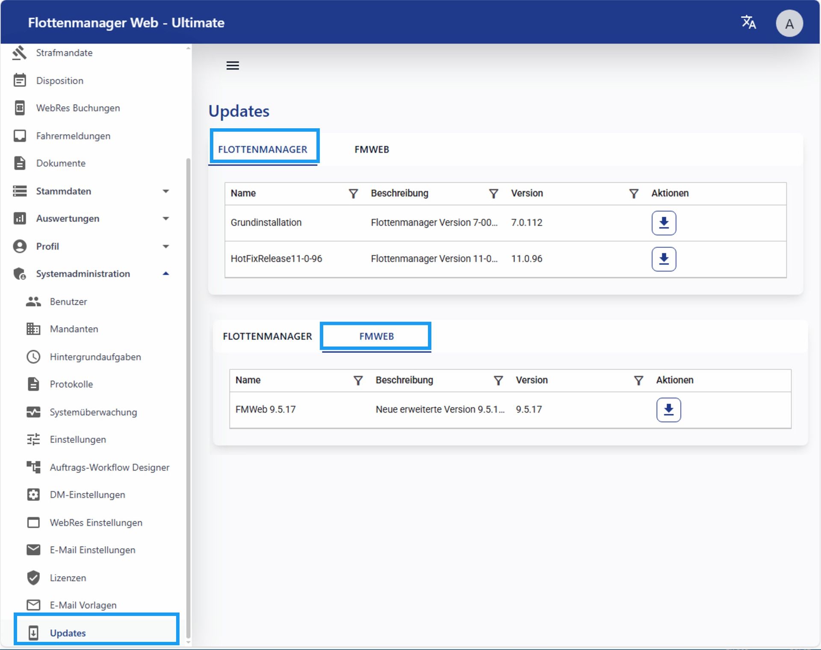Download FMWeb 9.5.17 update
821x650 pixels.
click(668, 410)
